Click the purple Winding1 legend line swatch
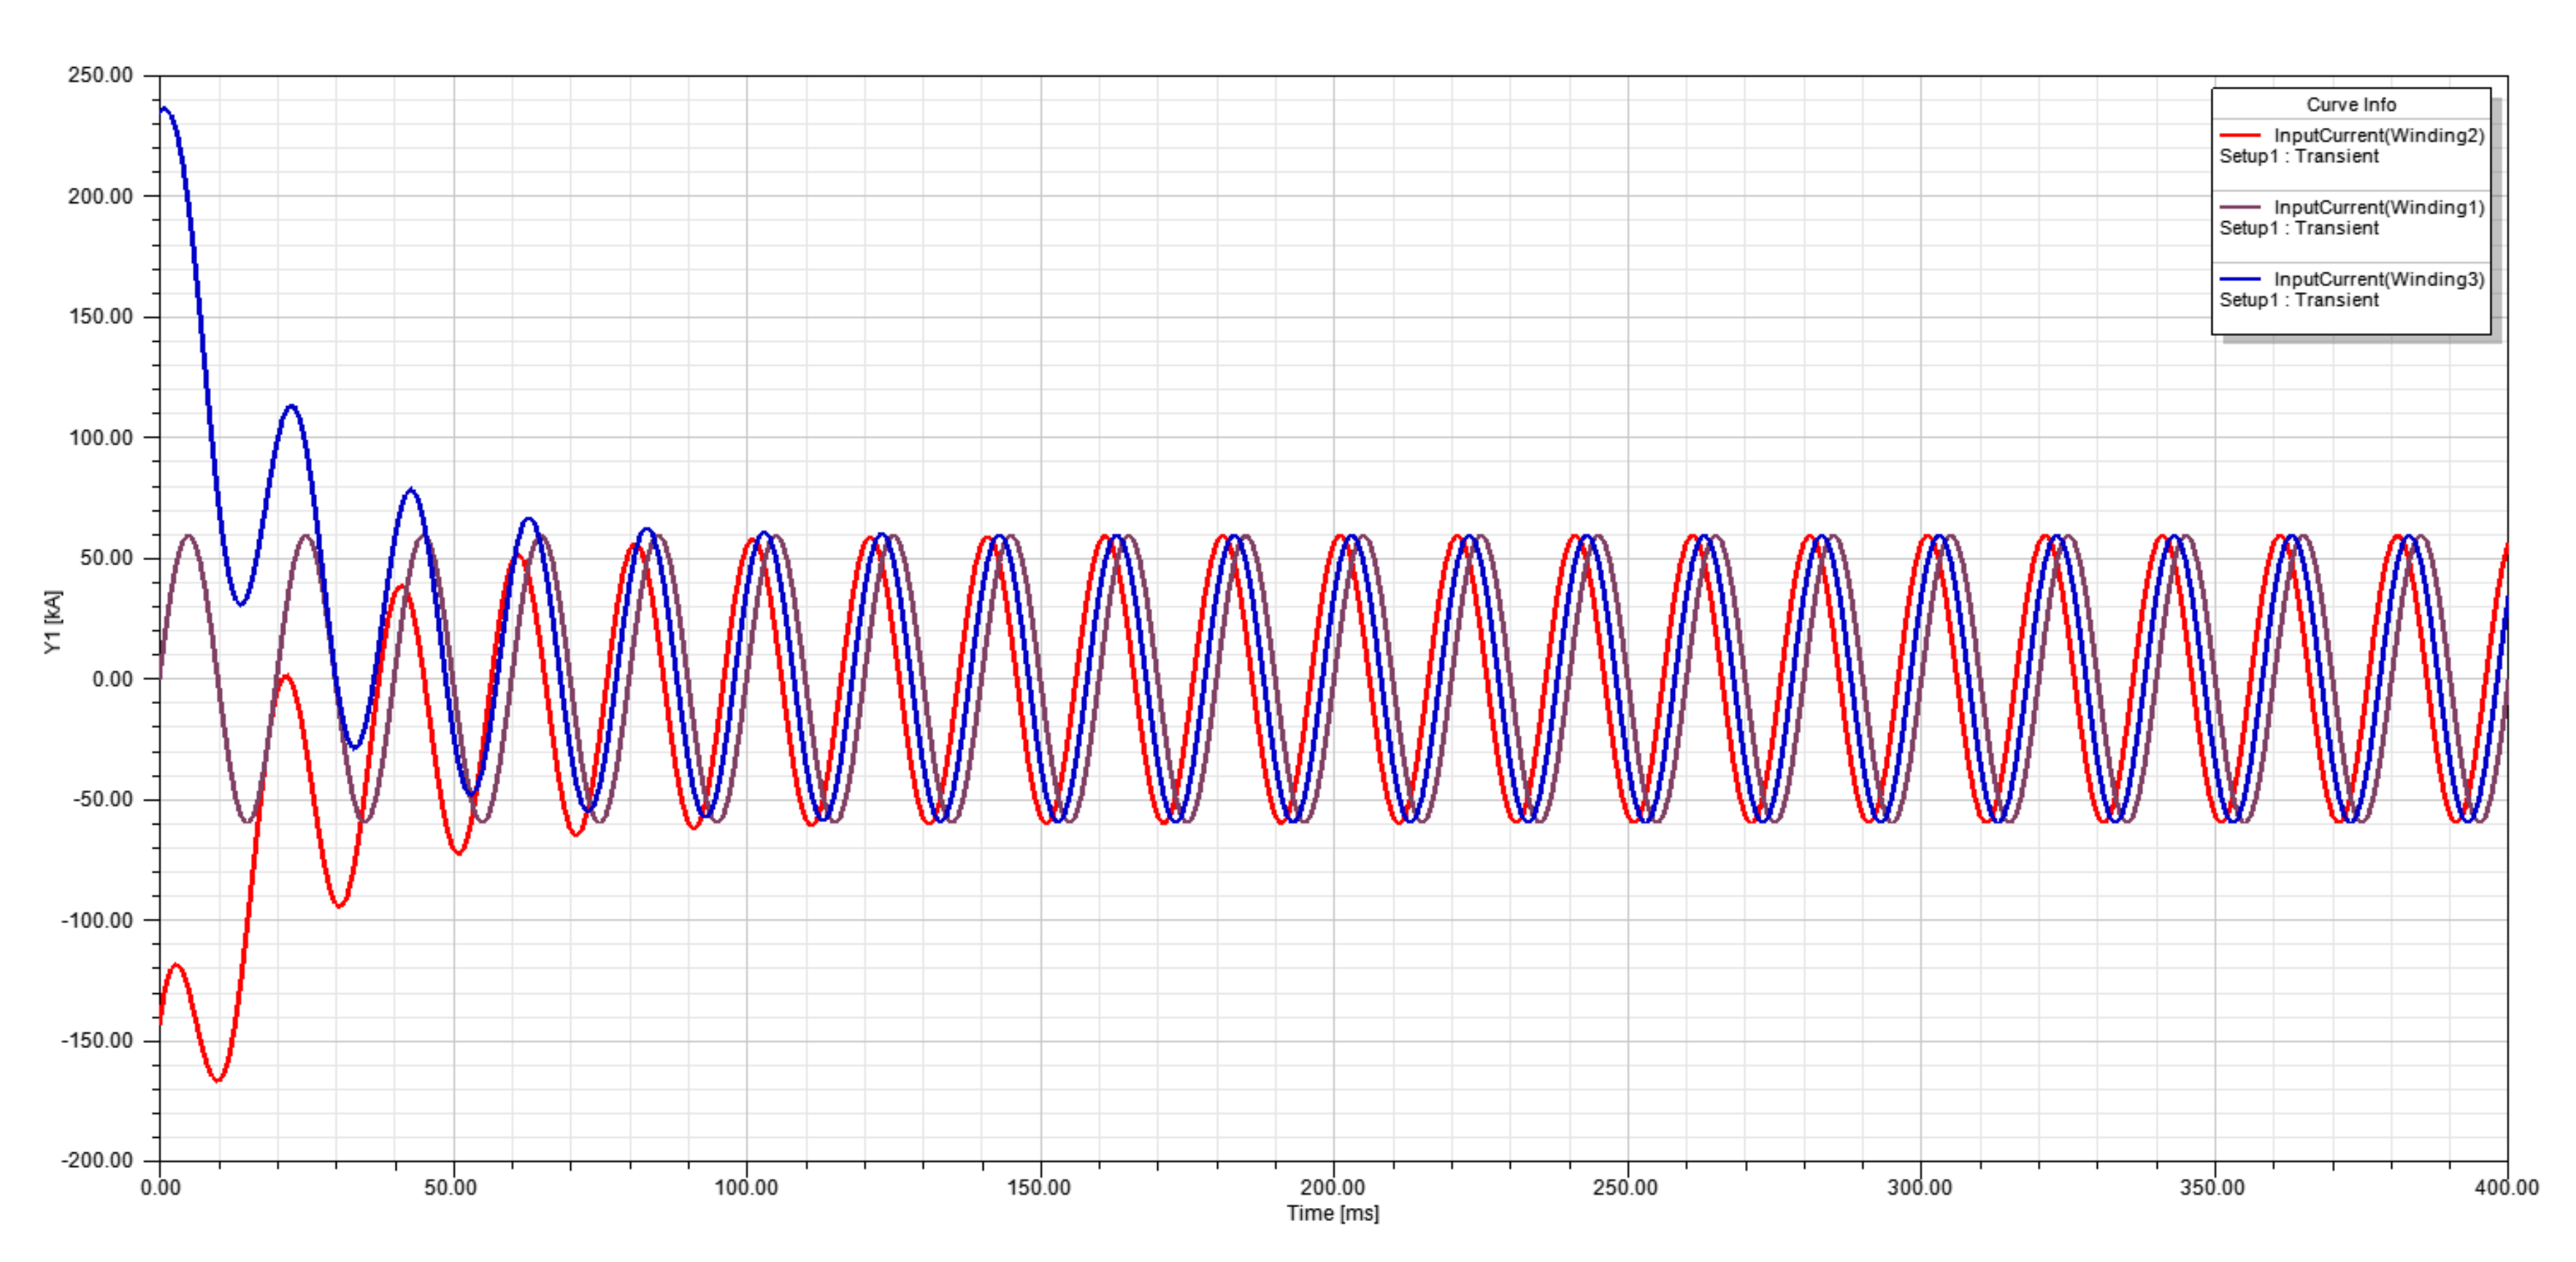The image size is (2576, 1262). (x=2239, y=207)
